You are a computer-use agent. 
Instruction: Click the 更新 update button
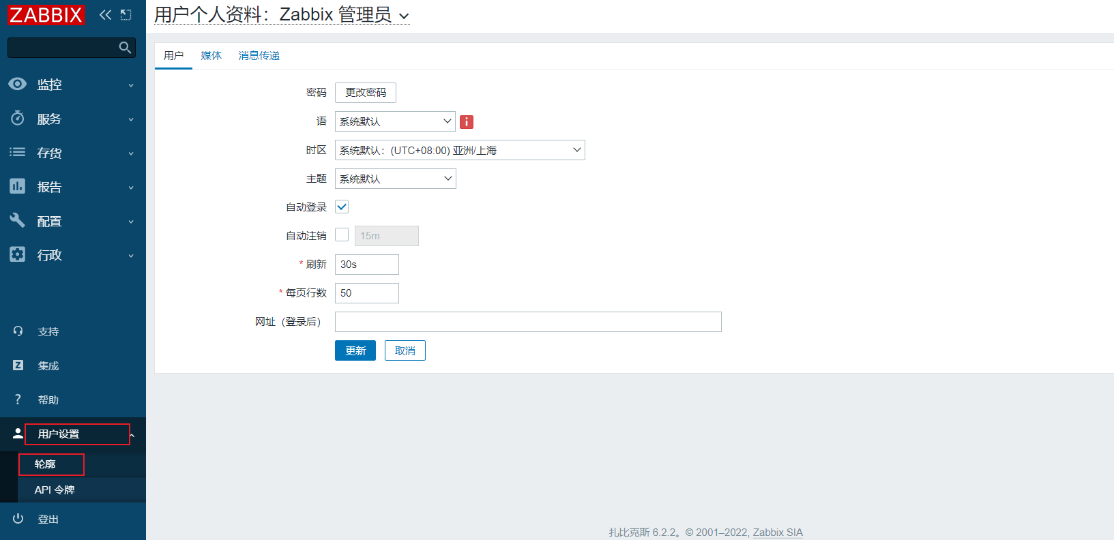(355, 350)
